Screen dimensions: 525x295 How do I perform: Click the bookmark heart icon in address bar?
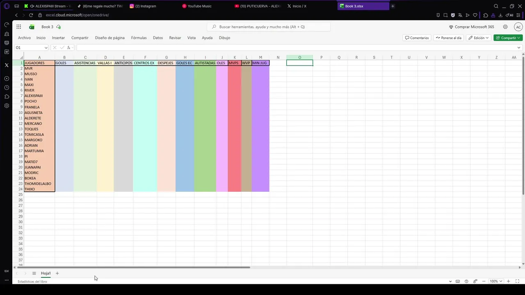click(x=475, y=15)
